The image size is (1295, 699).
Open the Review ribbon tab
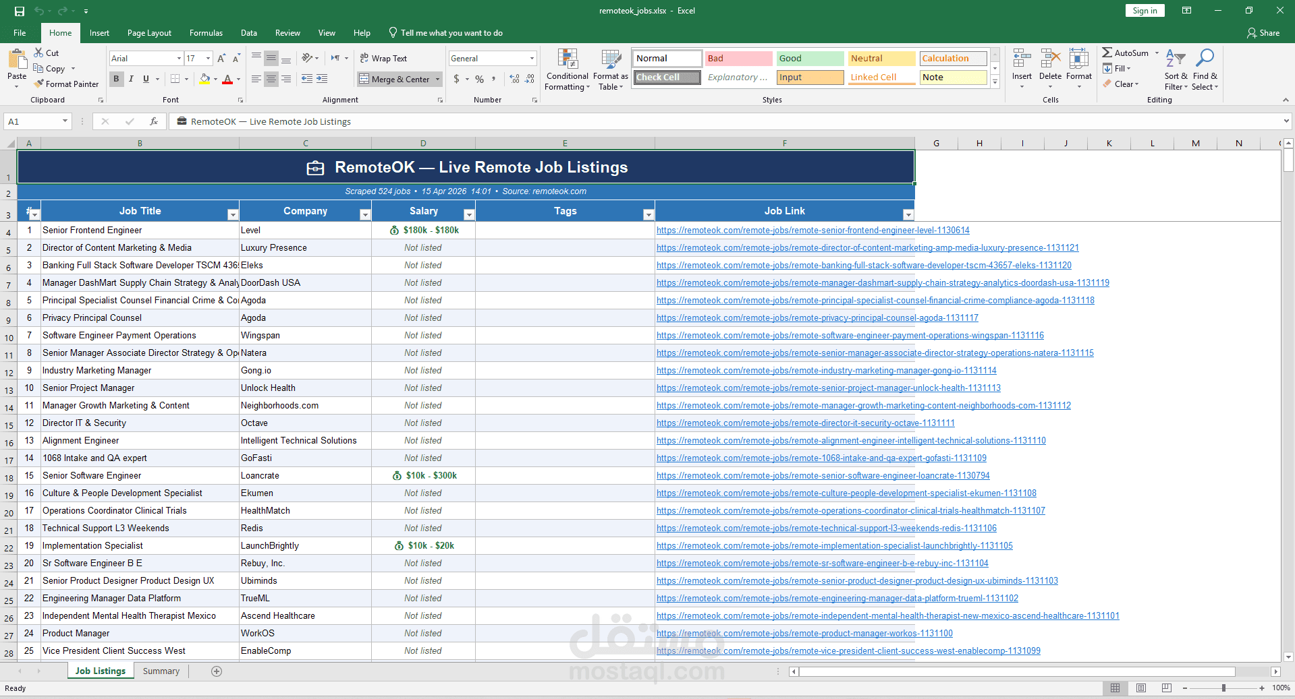pos(287,33)
